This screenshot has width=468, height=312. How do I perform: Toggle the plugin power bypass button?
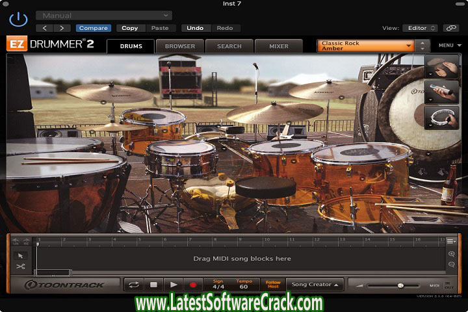pos(18,19)
